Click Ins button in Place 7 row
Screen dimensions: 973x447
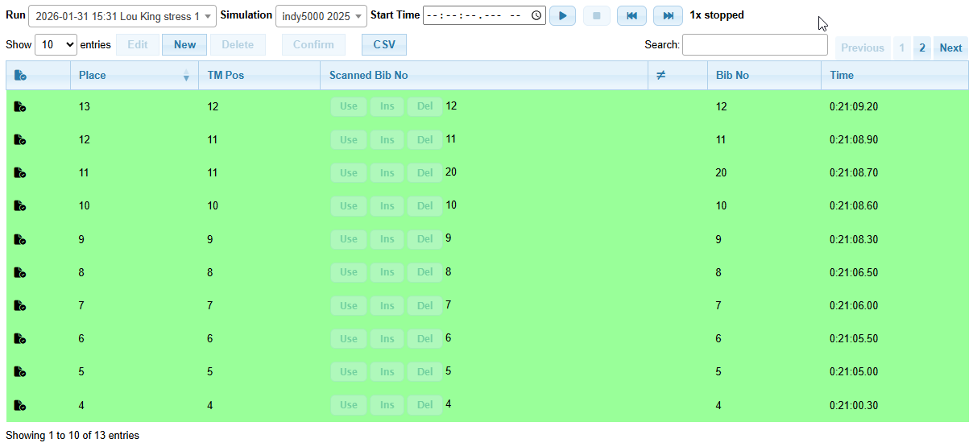(x=387, y=305)
